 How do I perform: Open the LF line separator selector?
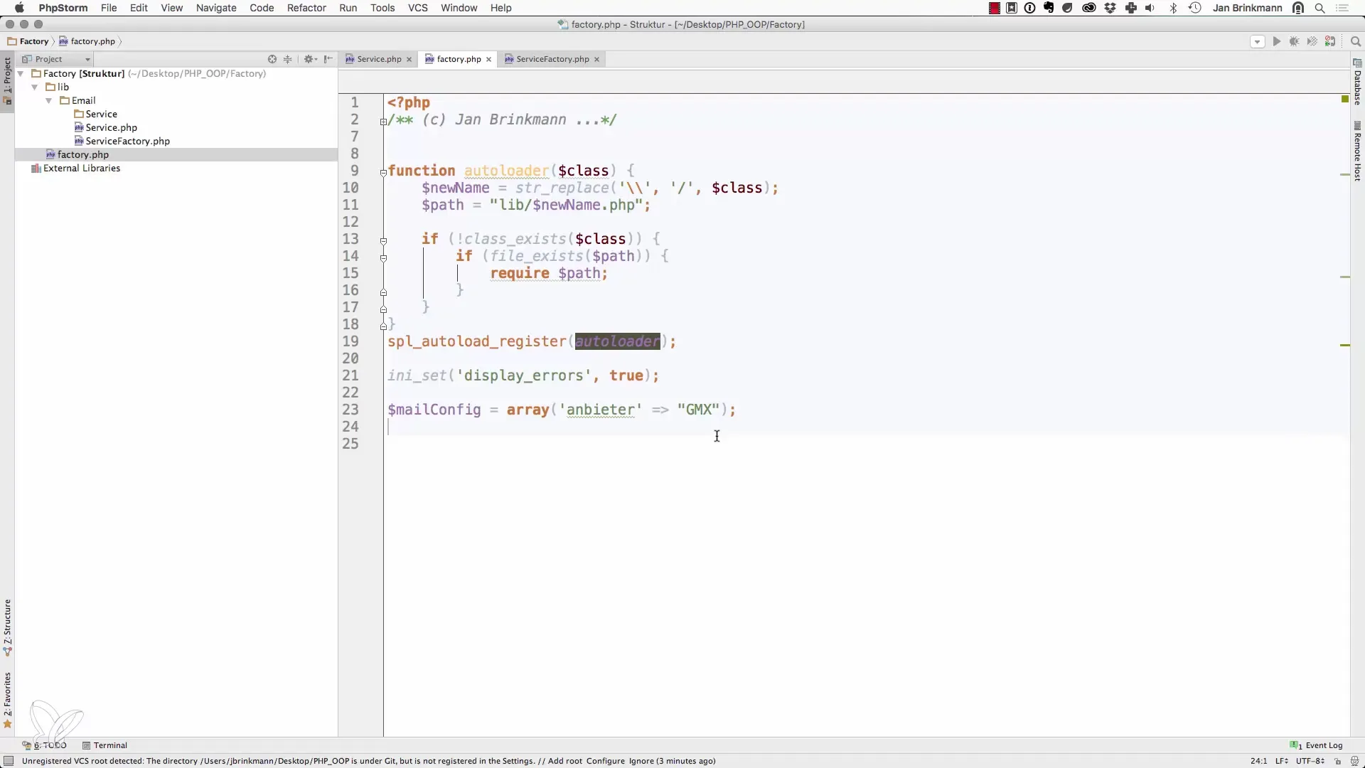click(1281, 761)
